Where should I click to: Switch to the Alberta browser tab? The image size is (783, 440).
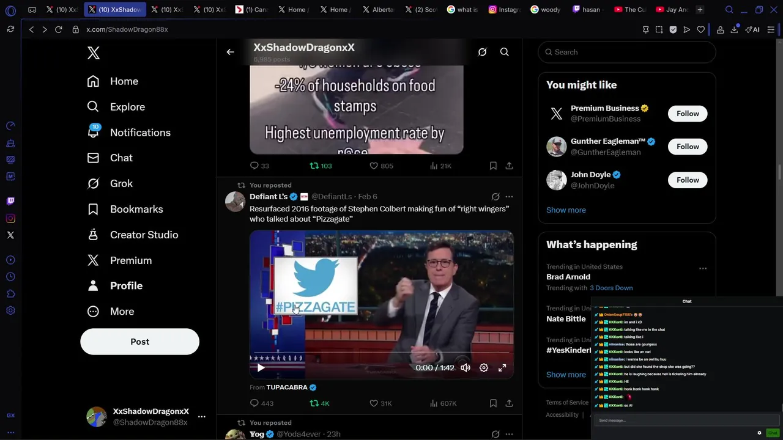(378, 10)
